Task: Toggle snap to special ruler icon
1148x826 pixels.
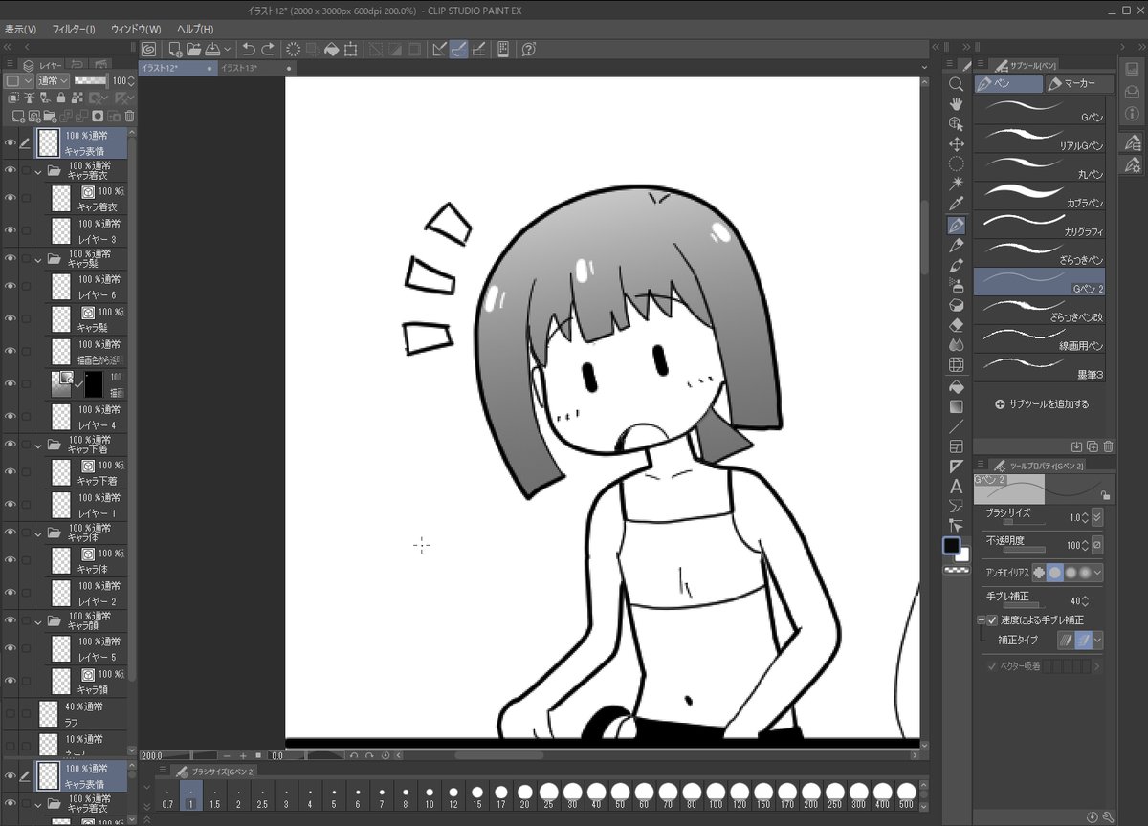Action: click(460, 49)
